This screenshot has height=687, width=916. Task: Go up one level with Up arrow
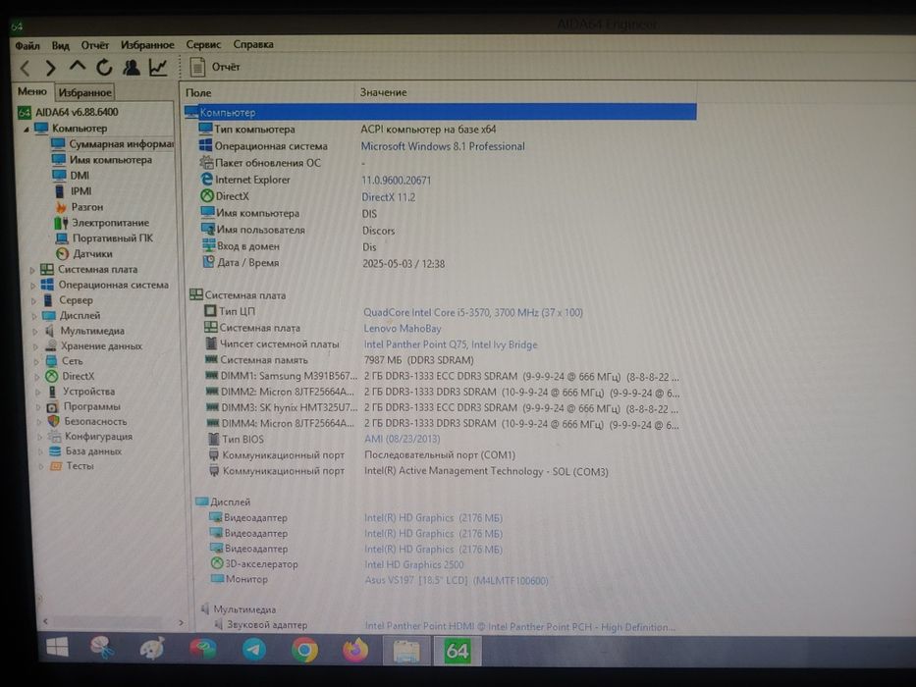coord(78,67)
